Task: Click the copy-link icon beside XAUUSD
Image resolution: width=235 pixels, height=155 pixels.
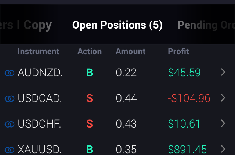Action: 10,149
